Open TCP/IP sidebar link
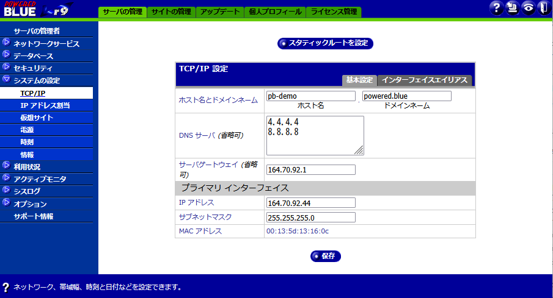The image size is (553, 298). (33, 94)
